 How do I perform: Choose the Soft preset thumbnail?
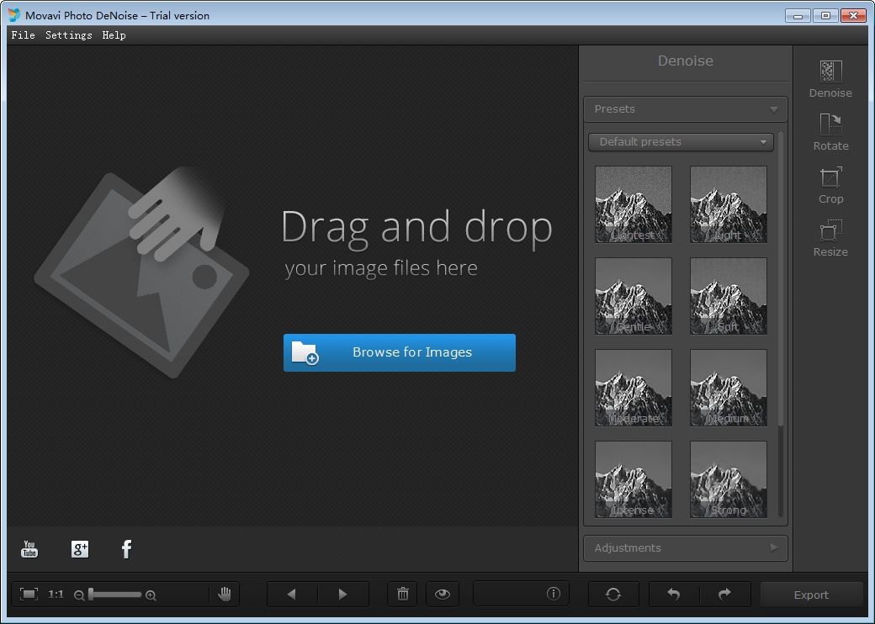[729, 296]
